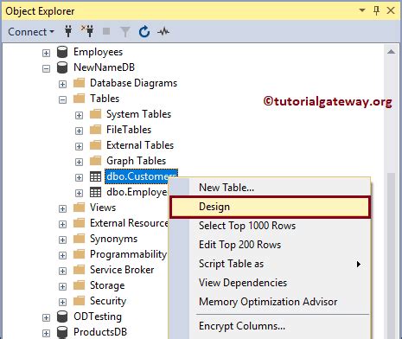Expand the Storage folder
The width and height of the screenshot is (402, 339).
pyautogui.click(x=62, y=286)
